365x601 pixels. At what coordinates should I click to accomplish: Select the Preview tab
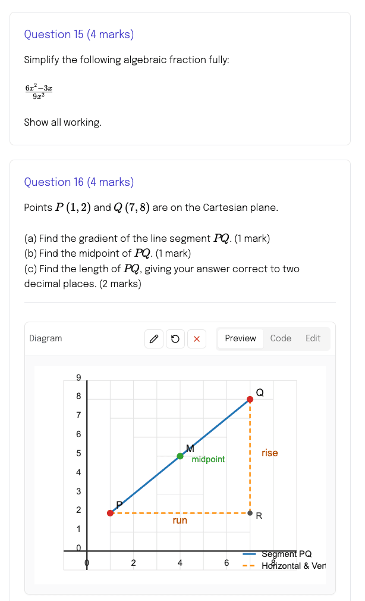point(240,338)
